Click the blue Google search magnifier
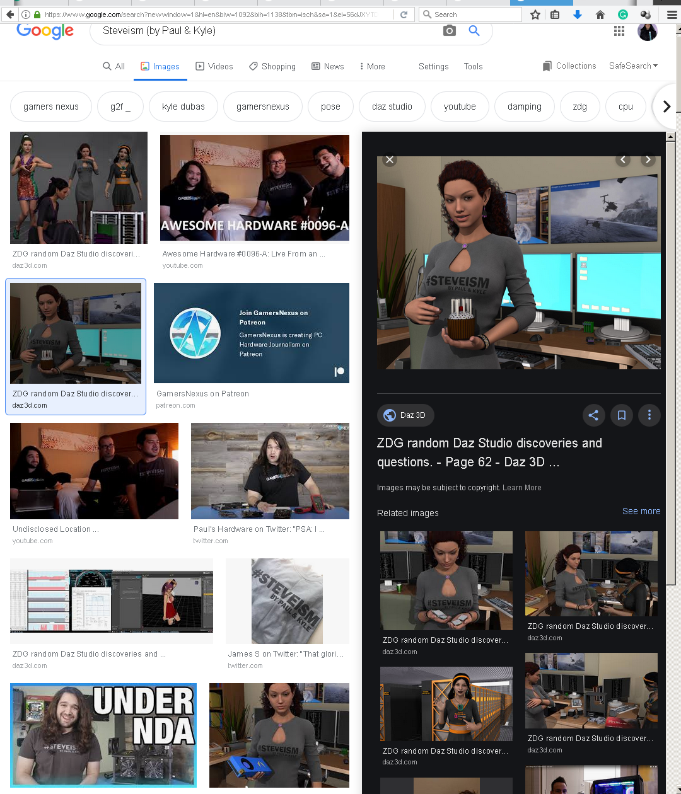This screenshot has width=681, height=794. [x=474, y=30]
